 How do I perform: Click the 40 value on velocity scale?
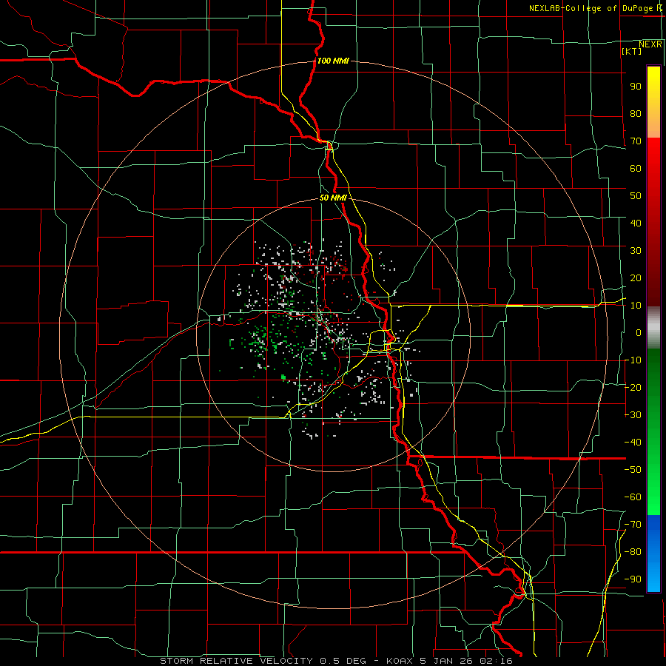tap(636, 223)
